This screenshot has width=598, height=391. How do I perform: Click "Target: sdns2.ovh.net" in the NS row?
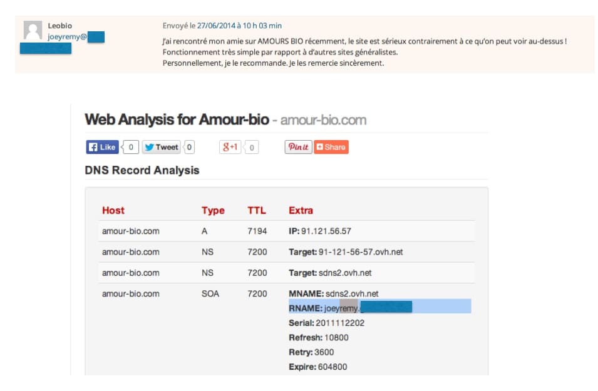pyautogui.click(x=330, y=273)
